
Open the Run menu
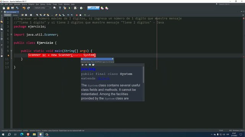[x=38, y=4]
